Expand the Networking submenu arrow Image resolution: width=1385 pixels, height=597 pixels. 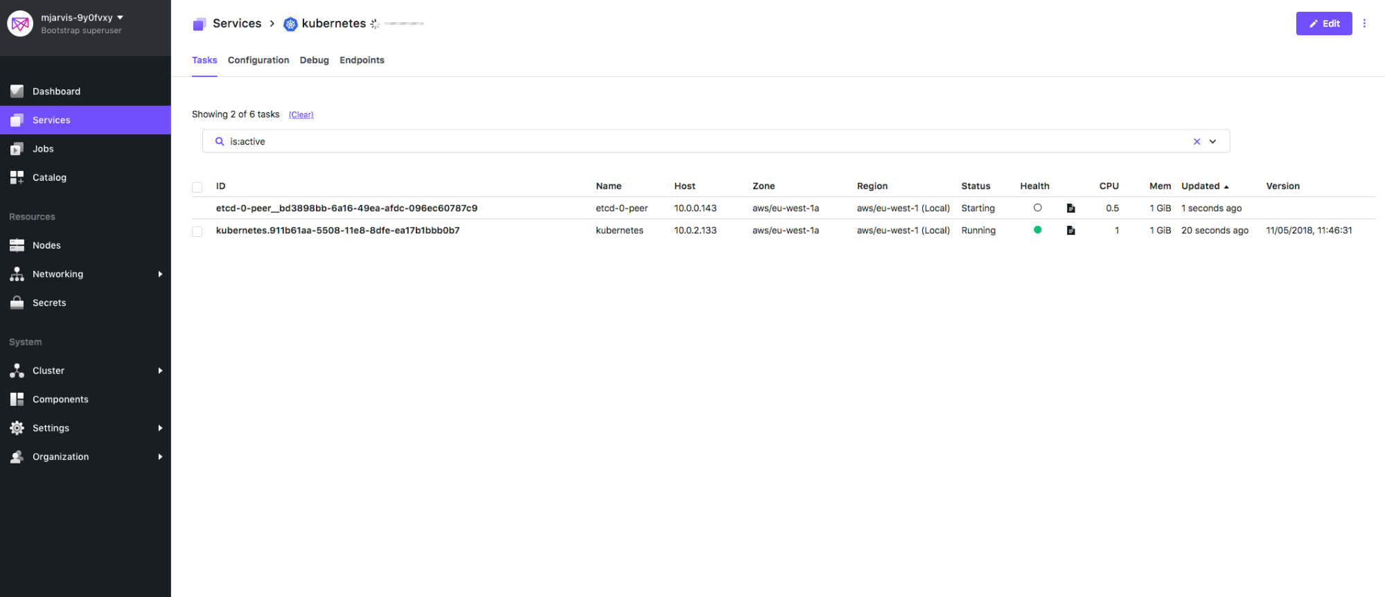click(160, 274)
